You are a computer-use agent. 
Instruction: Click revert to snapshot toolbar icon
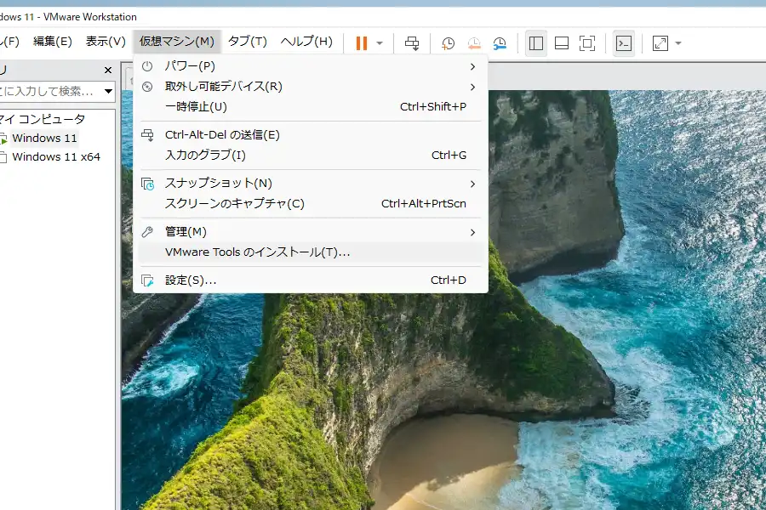(x=473, y=43)
